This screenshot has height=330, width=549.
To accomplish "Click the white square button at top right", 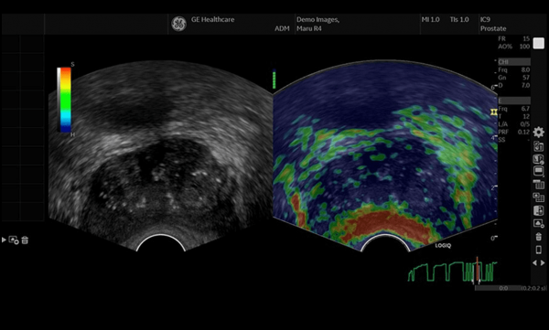I will pos(539,43).
